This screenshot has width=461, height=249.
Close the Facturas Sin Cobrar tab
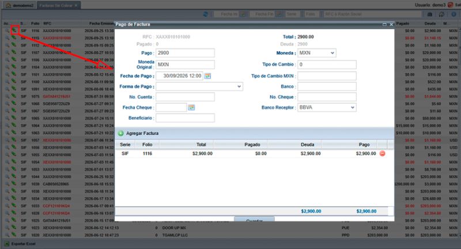click(x=76, y=6)
